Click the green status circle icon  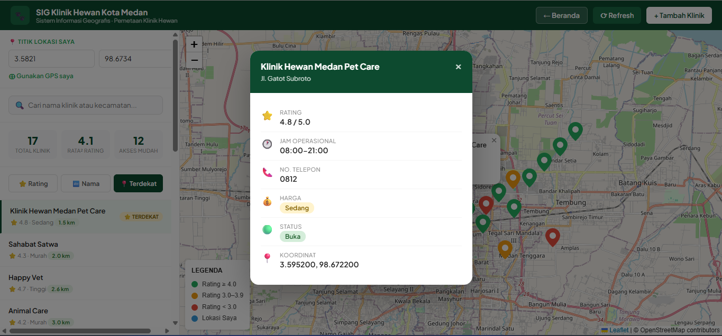click(x=267, y=230)
